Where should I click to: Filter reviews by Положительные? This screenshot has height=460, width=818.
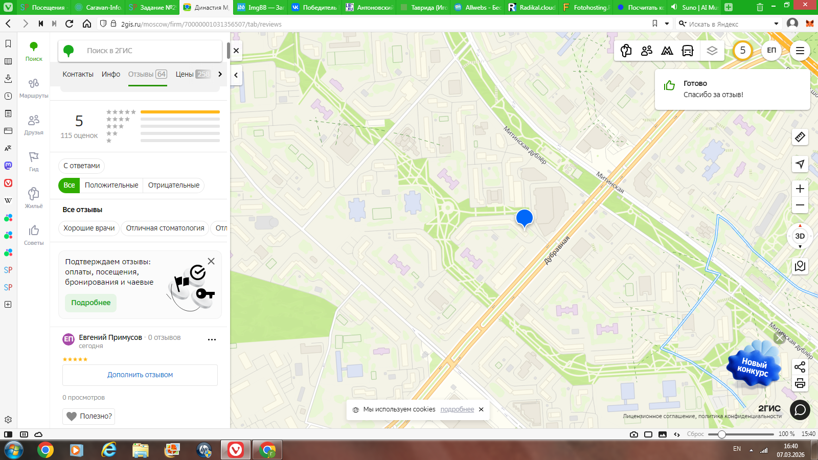111,185
